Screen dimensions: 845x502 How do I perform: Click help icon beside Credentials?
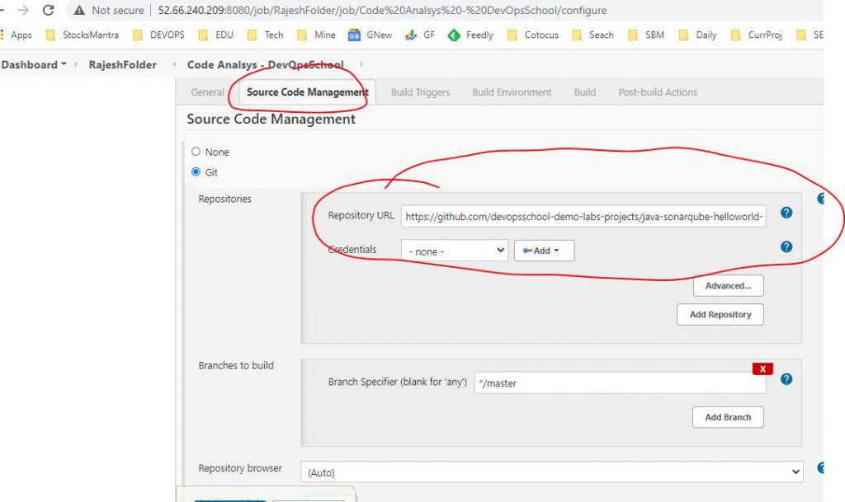point(786,246)
